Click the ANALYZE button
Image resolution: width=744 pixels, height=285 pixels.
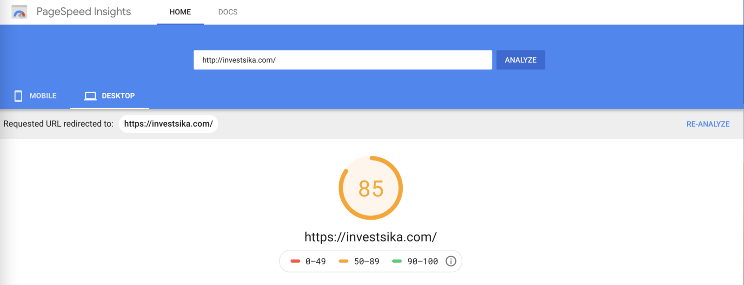point(521,60)
